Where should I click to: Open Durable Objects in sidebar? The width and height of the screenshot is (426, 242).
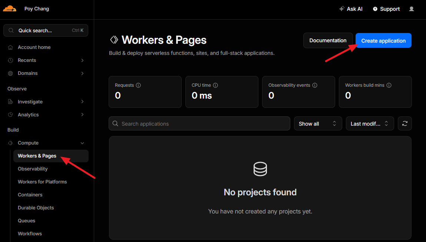click(x=36, y=208)
